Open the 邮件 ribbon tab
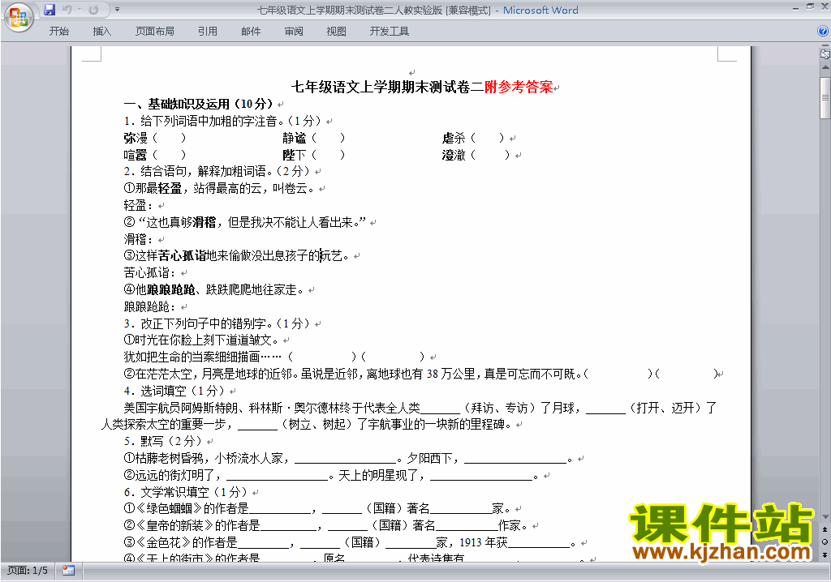 pyautogui.click(x=251, y=32)
